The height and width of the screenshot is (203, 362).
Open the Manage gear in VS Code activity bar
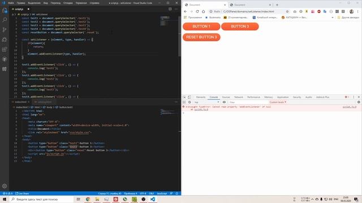coord(5,186)
